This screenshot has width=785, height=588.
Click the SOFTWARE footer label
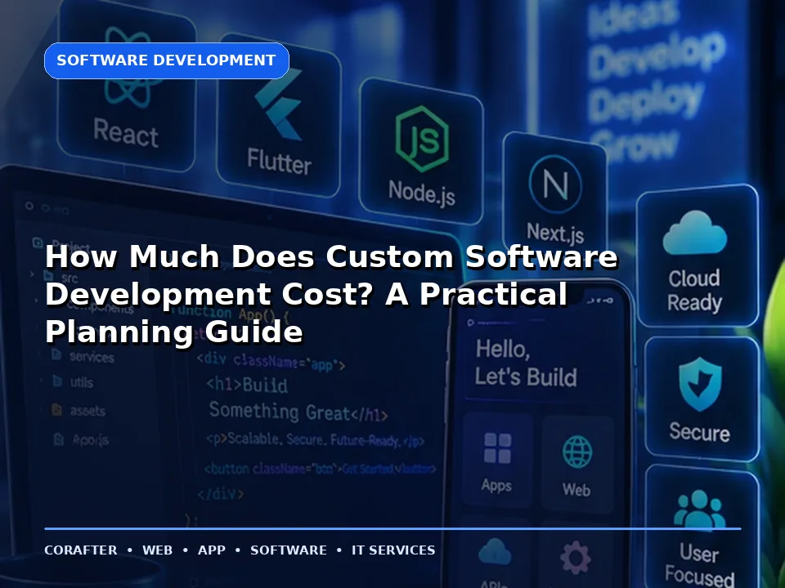tap(289, 550)
